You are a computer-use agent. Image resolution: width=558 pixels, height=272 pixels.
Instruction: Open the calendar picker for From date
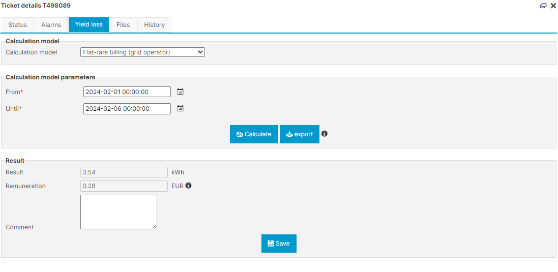[180, 92]
